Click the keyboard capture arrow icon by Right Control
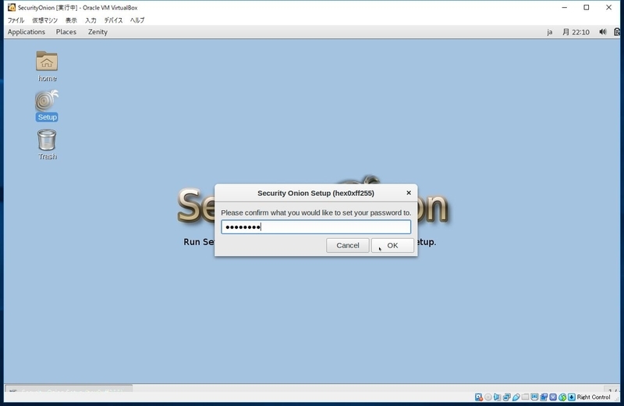 coord(572,397)
